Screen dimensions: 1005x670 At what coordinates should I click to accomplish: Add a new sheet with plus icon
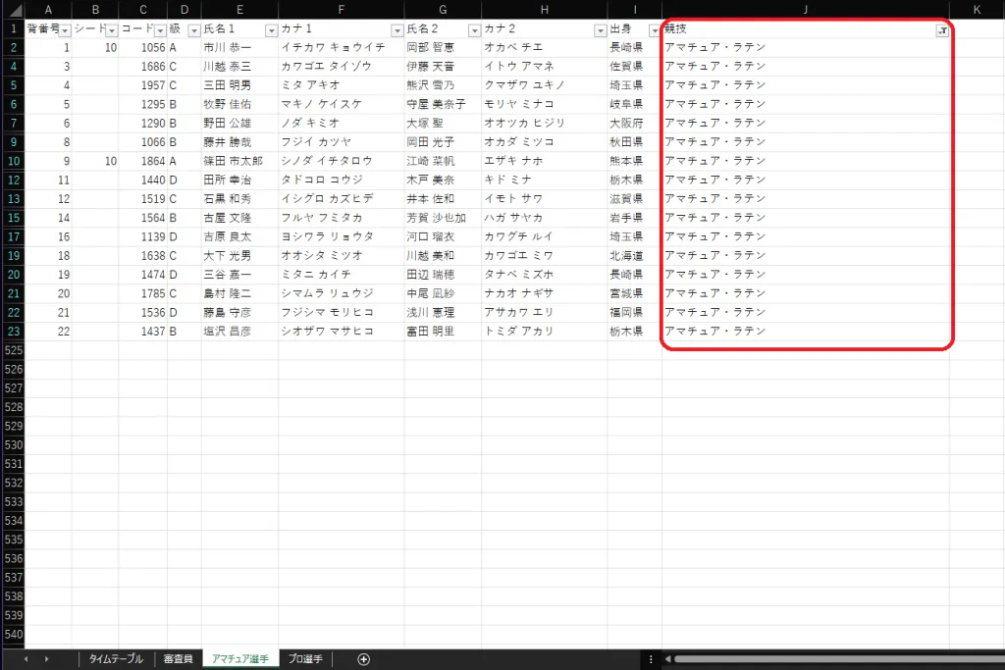(364, 659)
